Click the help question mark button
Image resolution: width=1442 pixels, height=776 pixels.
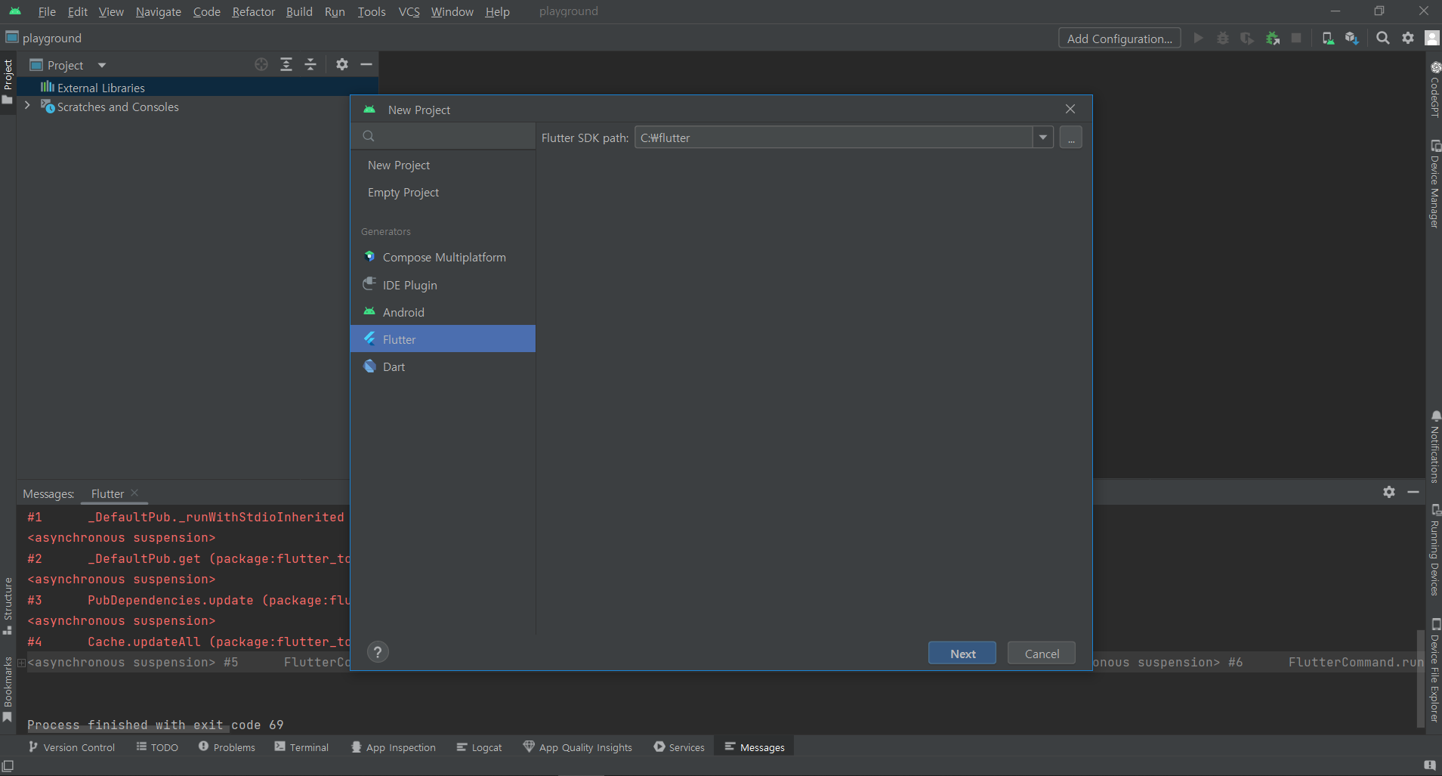click(x=378, y=651)
